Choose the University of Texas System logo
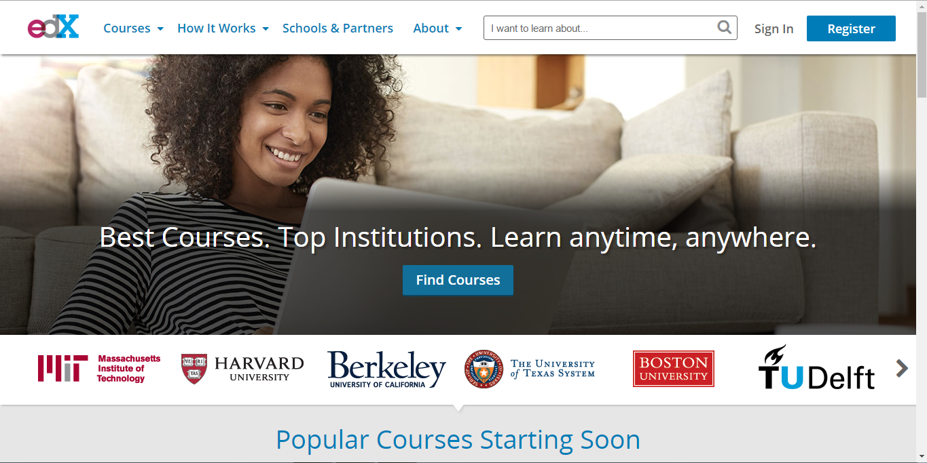927x463 pixels. click(x=530, y=369)
